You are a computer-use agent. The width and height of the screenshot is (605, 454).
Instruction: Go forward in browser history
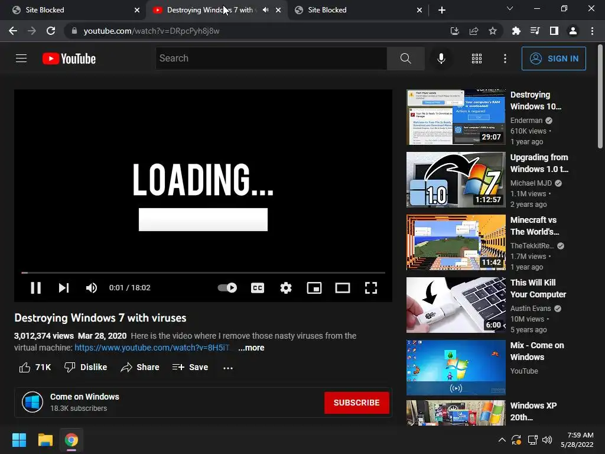point(32,31)
